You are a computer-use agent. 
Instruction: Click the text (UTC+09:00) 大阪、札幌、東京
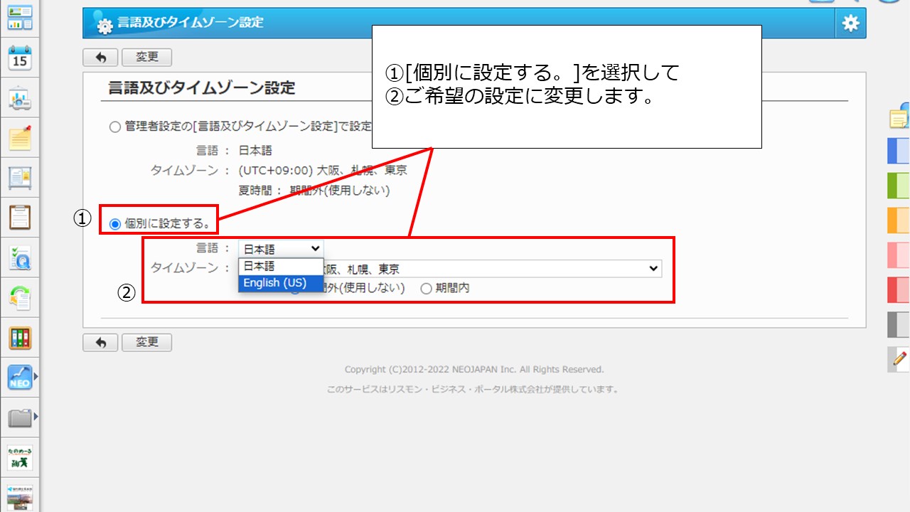pyautogui.click(x=323, y=171)
